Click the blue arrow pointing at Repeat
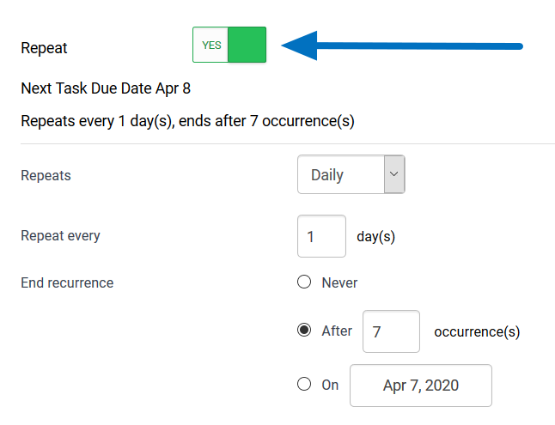Screen dimensions: 555x425 coord(402,46)
